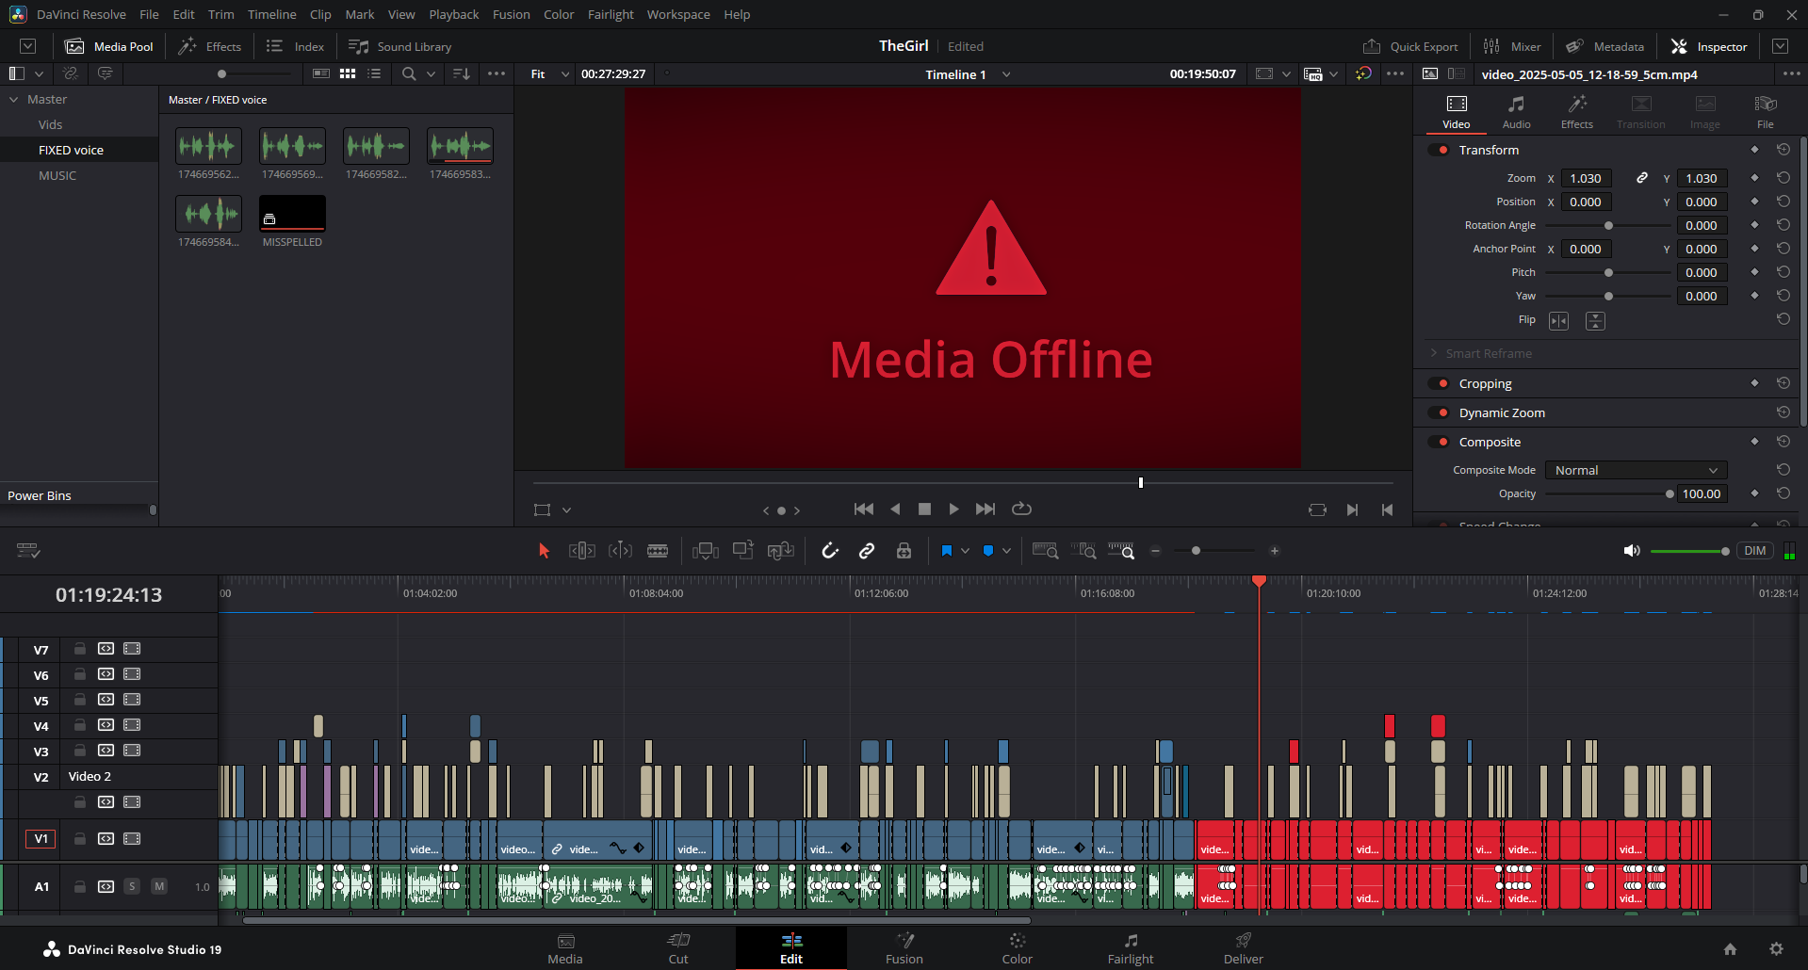Click the Zoom X value field
This screenshot has height=970, width=1808.
click(1586, 178)
